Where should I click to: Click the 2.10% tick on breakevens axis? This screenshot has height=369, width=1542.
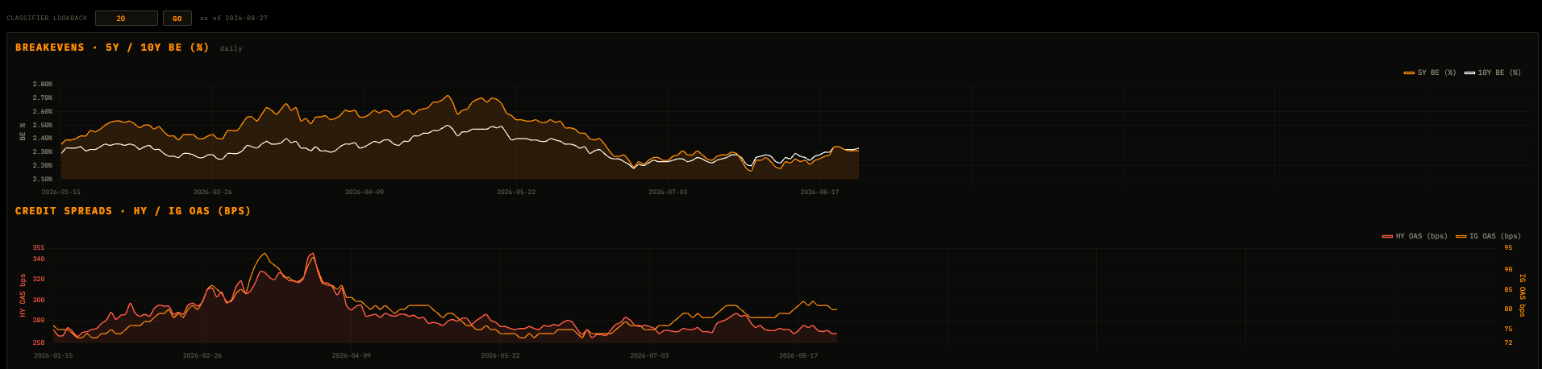click(x=43, y=179)
